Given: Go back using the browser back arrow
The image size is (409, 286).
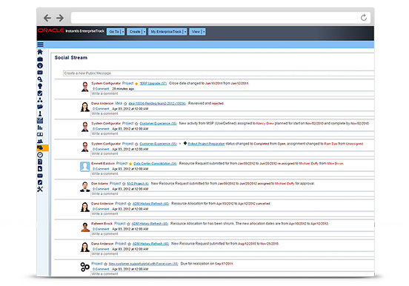Looking at the screenshot, I should [47, 18].
